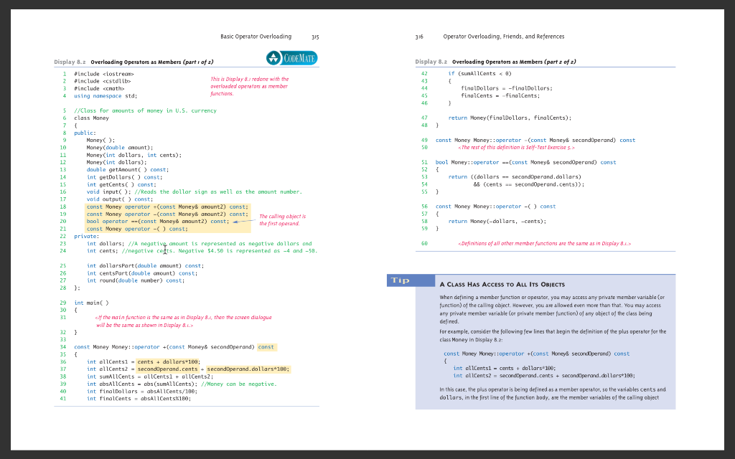Viewport: 735px width, 459px height.
Task: Click 'Money(int dollars, int cents);' declaration
Action: pyautogui.click(x=134, y=155)
